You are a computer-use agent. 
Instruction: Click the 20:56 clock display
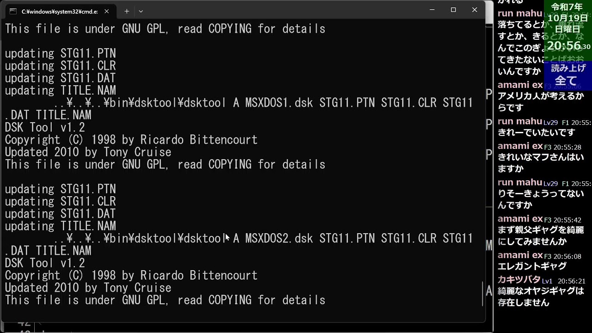[564, 45]
